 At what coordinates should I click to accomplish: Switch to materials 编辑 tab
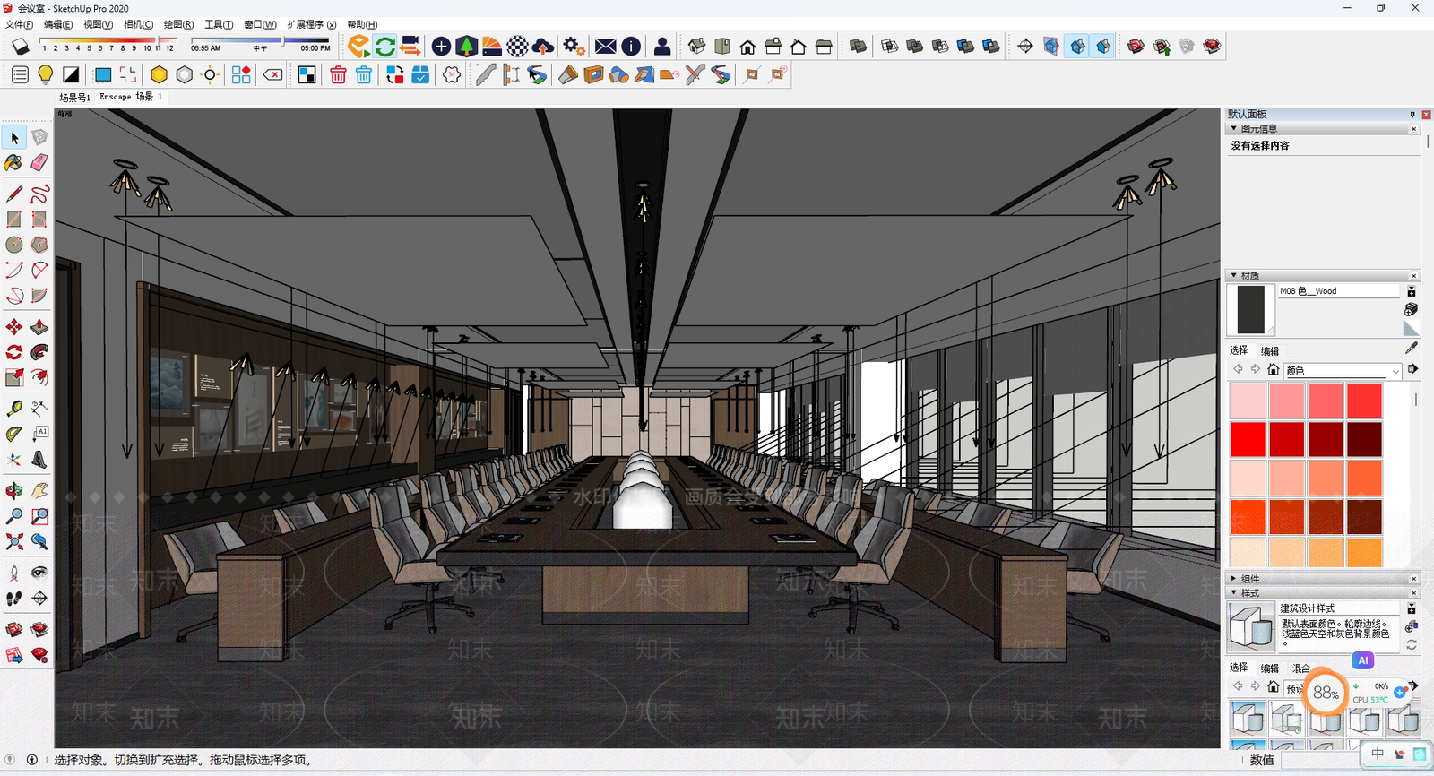[1270, 351]
